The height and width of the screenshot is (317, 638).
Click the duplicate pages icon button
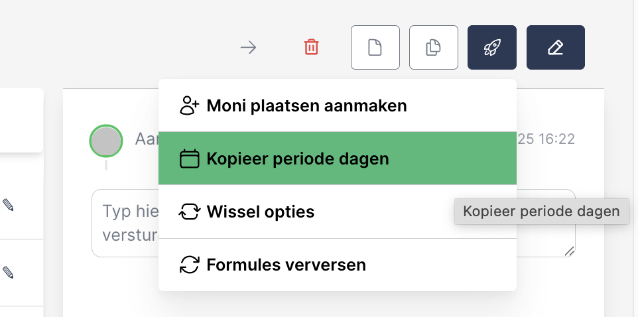click(x=434, y=48)
